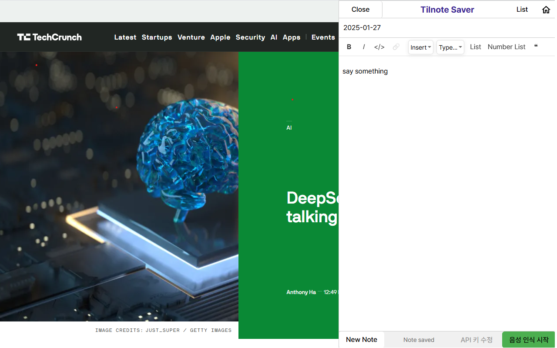
Task: Close the Tilnote Saver panel
Action: click(360, 10)
